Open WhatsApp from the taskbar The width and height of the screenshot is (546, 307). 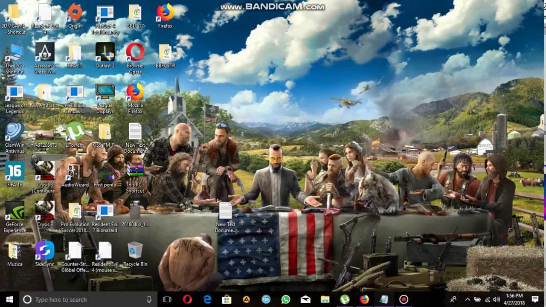click(x=286, y=299)
